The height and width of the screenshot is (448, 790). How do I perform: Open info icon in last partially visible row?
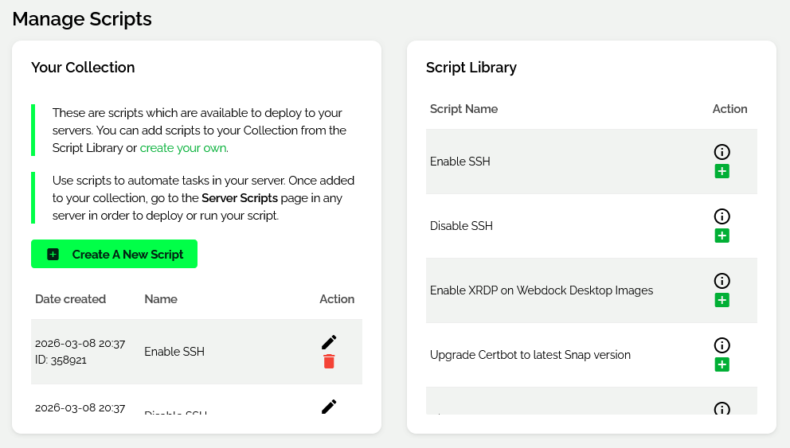(x=722, y=408)
